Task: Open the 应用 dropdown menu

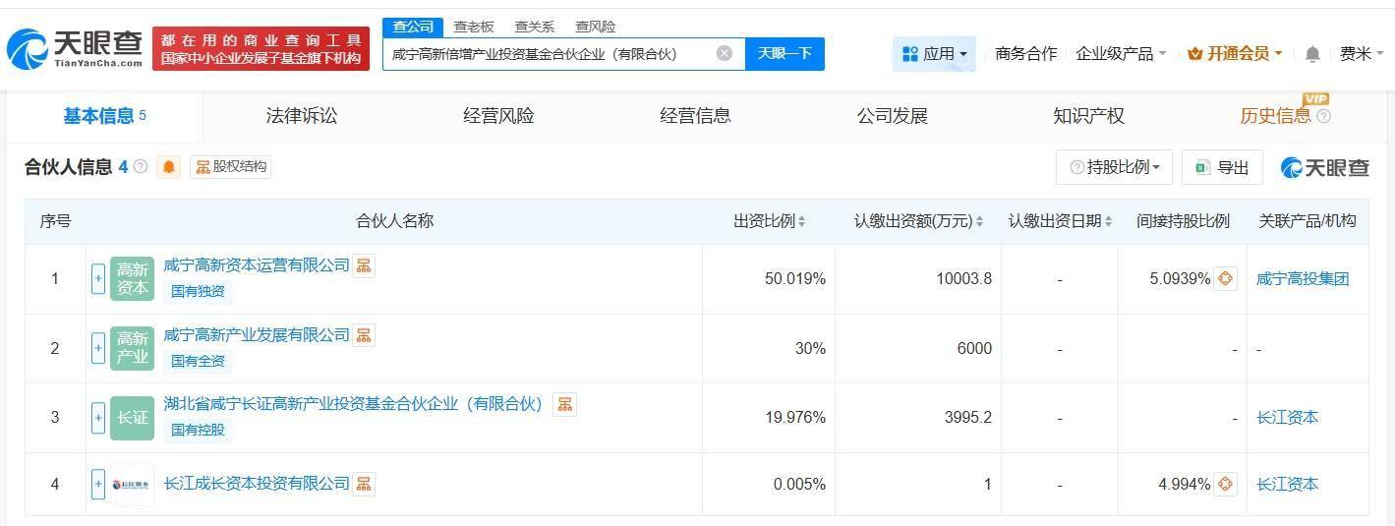Action: tap(934, 54)
